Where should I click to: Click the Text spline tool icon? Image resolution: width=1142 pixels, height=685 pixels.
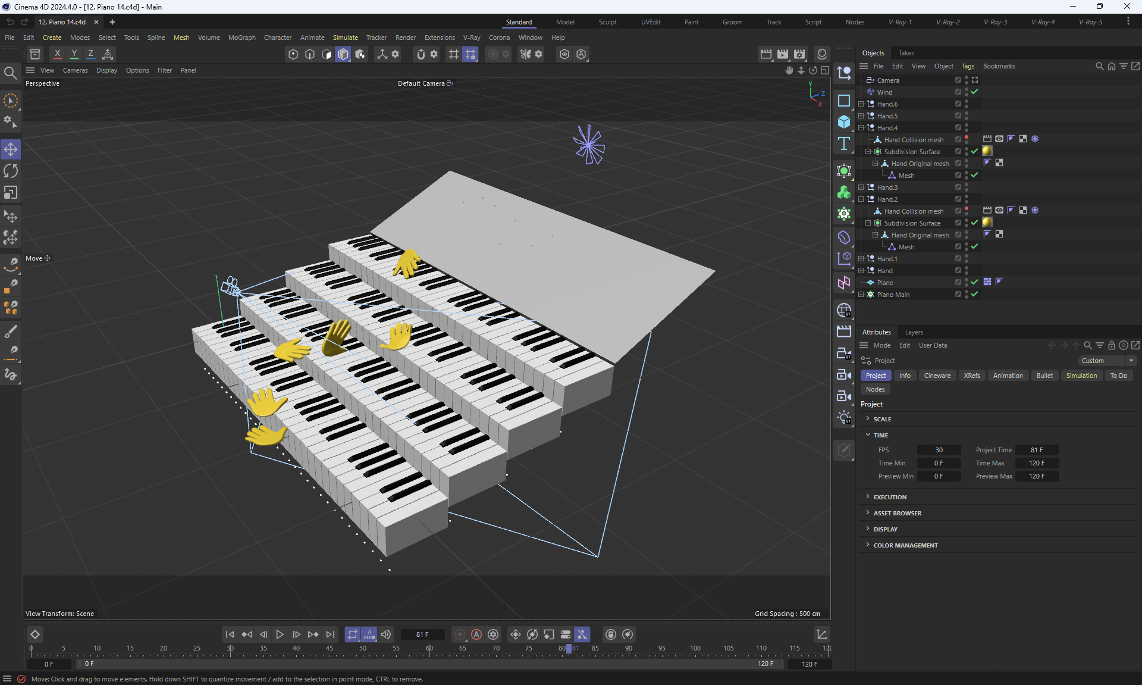pos(843,143)
